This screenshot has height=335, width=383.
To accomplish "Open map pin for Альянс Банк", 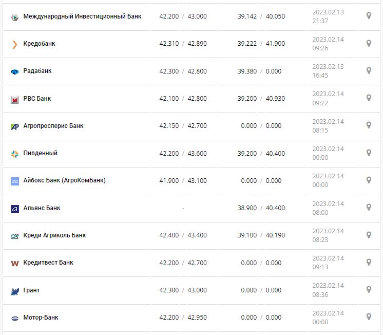I will pos(369,207).
